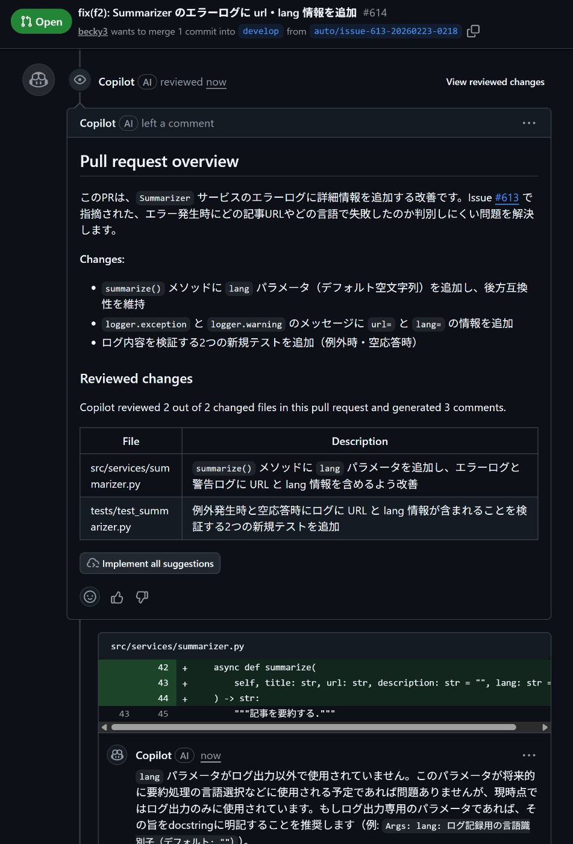Open the src/services/summarizer.py file header
This screenshot has width=573, height=844.
[178, 646]
